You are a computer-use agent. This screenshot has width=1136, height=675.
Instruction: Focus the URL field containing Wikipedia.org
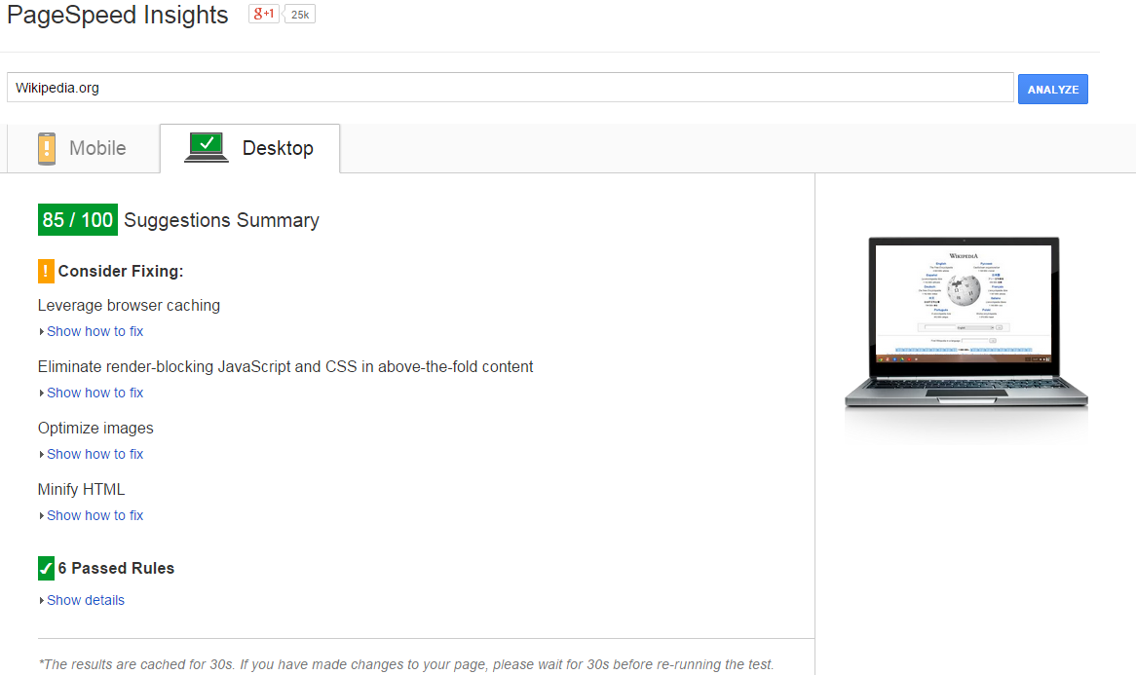click(511, 88)
